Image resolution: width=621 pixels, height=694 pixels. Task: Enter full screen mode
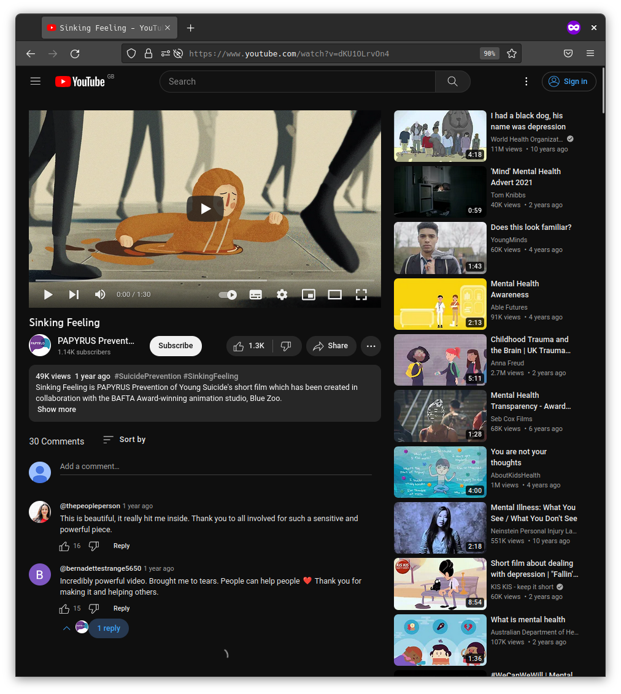point(361,295)
